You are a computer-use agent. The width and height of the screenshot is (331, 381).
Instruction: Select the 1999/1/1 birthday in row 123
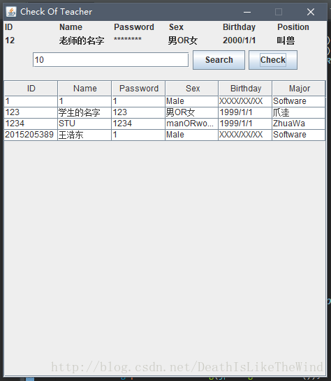245,112
